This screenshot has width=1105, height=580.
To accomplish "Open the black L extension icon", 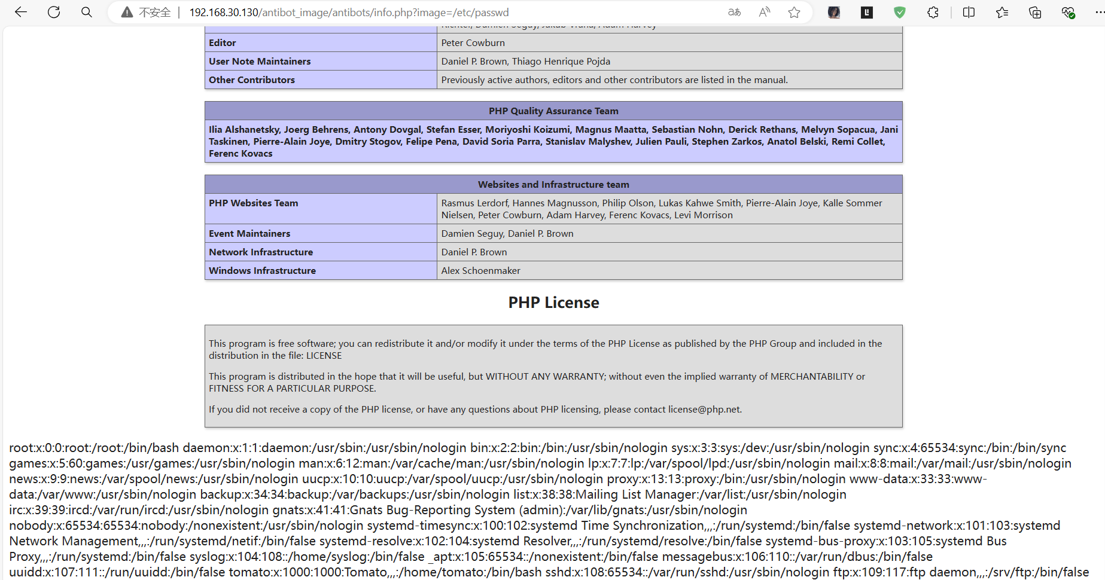I will click(x=867, y=12).
